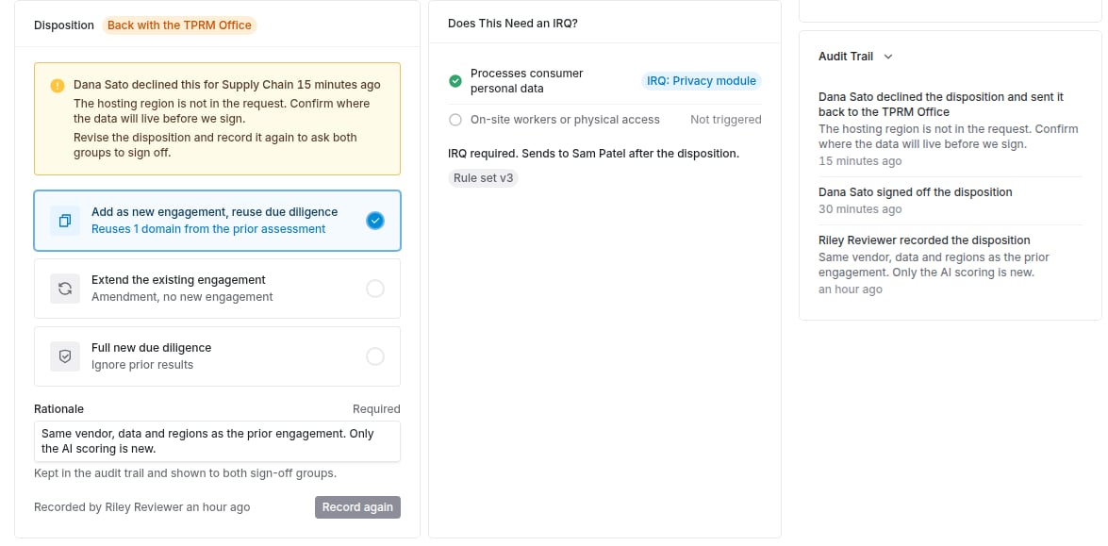The width and height of the screenshot is (1108, 546).
Task: Click the refresh icon beside Extend the existing engagement
Action: 65,289
